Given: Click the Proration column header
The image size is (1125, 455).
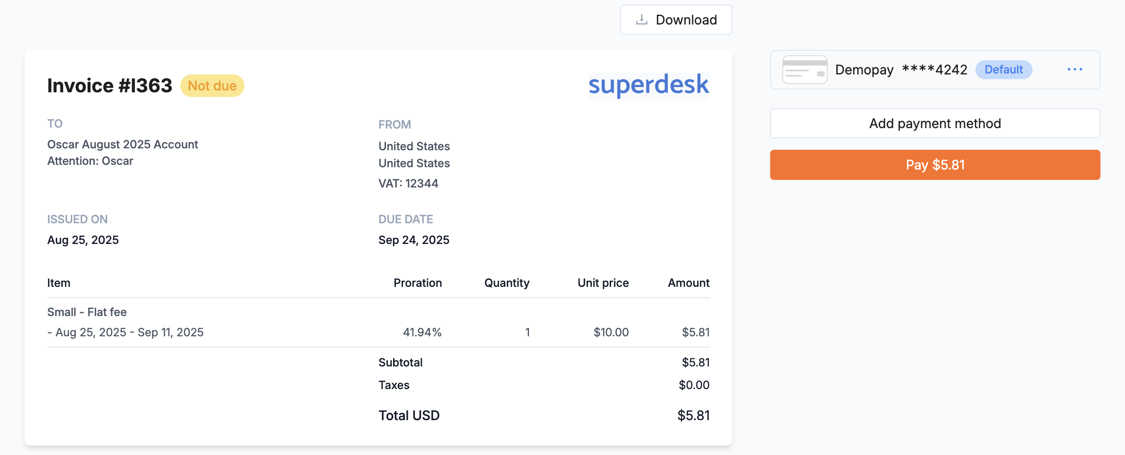Looking at the screenshot, I should coord(418,283).
